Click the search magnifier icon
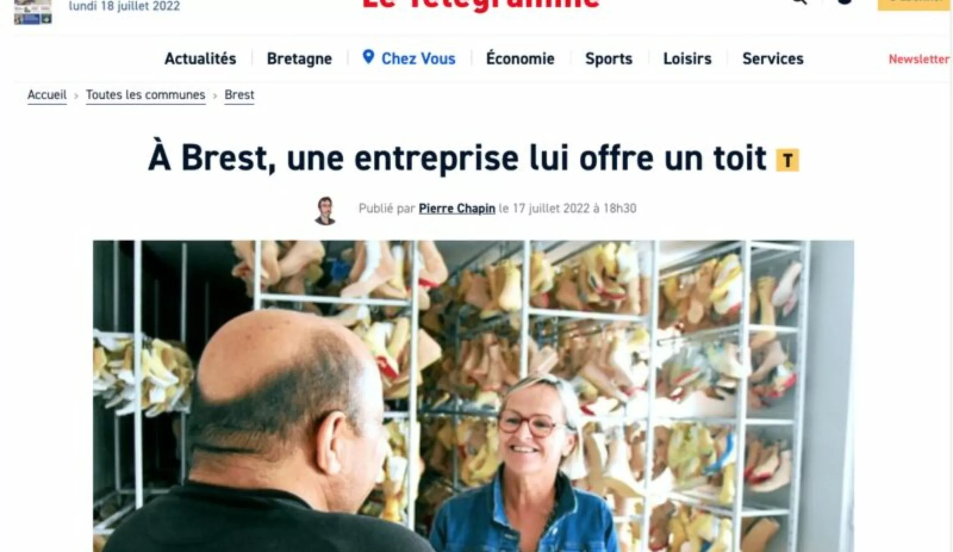Screen dimensions: 953x552 point(799,2)
